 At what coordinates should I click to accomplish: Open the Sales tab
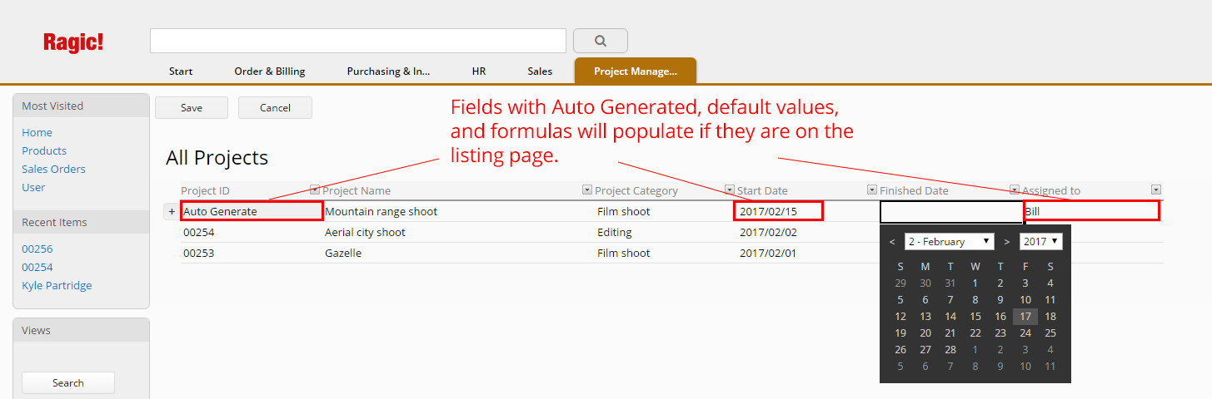point(540,71)
